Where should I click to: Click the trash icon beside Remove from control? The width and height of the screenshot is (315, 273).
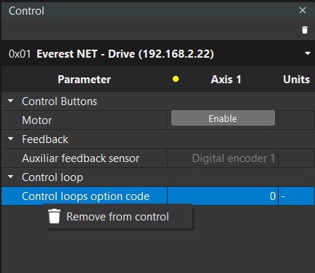click(x=54, y=216)
